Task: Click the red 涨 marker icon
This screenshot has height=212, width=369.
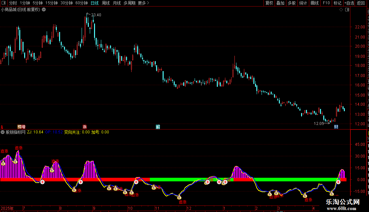Action: point(85,127)
